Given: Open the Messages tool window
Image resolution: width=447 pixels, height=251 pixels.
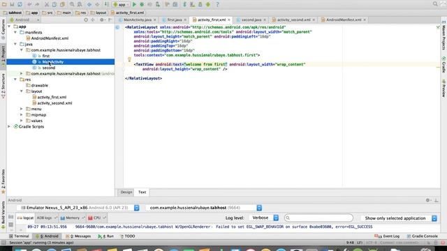Looking at the screenshot, I should 78,236.
